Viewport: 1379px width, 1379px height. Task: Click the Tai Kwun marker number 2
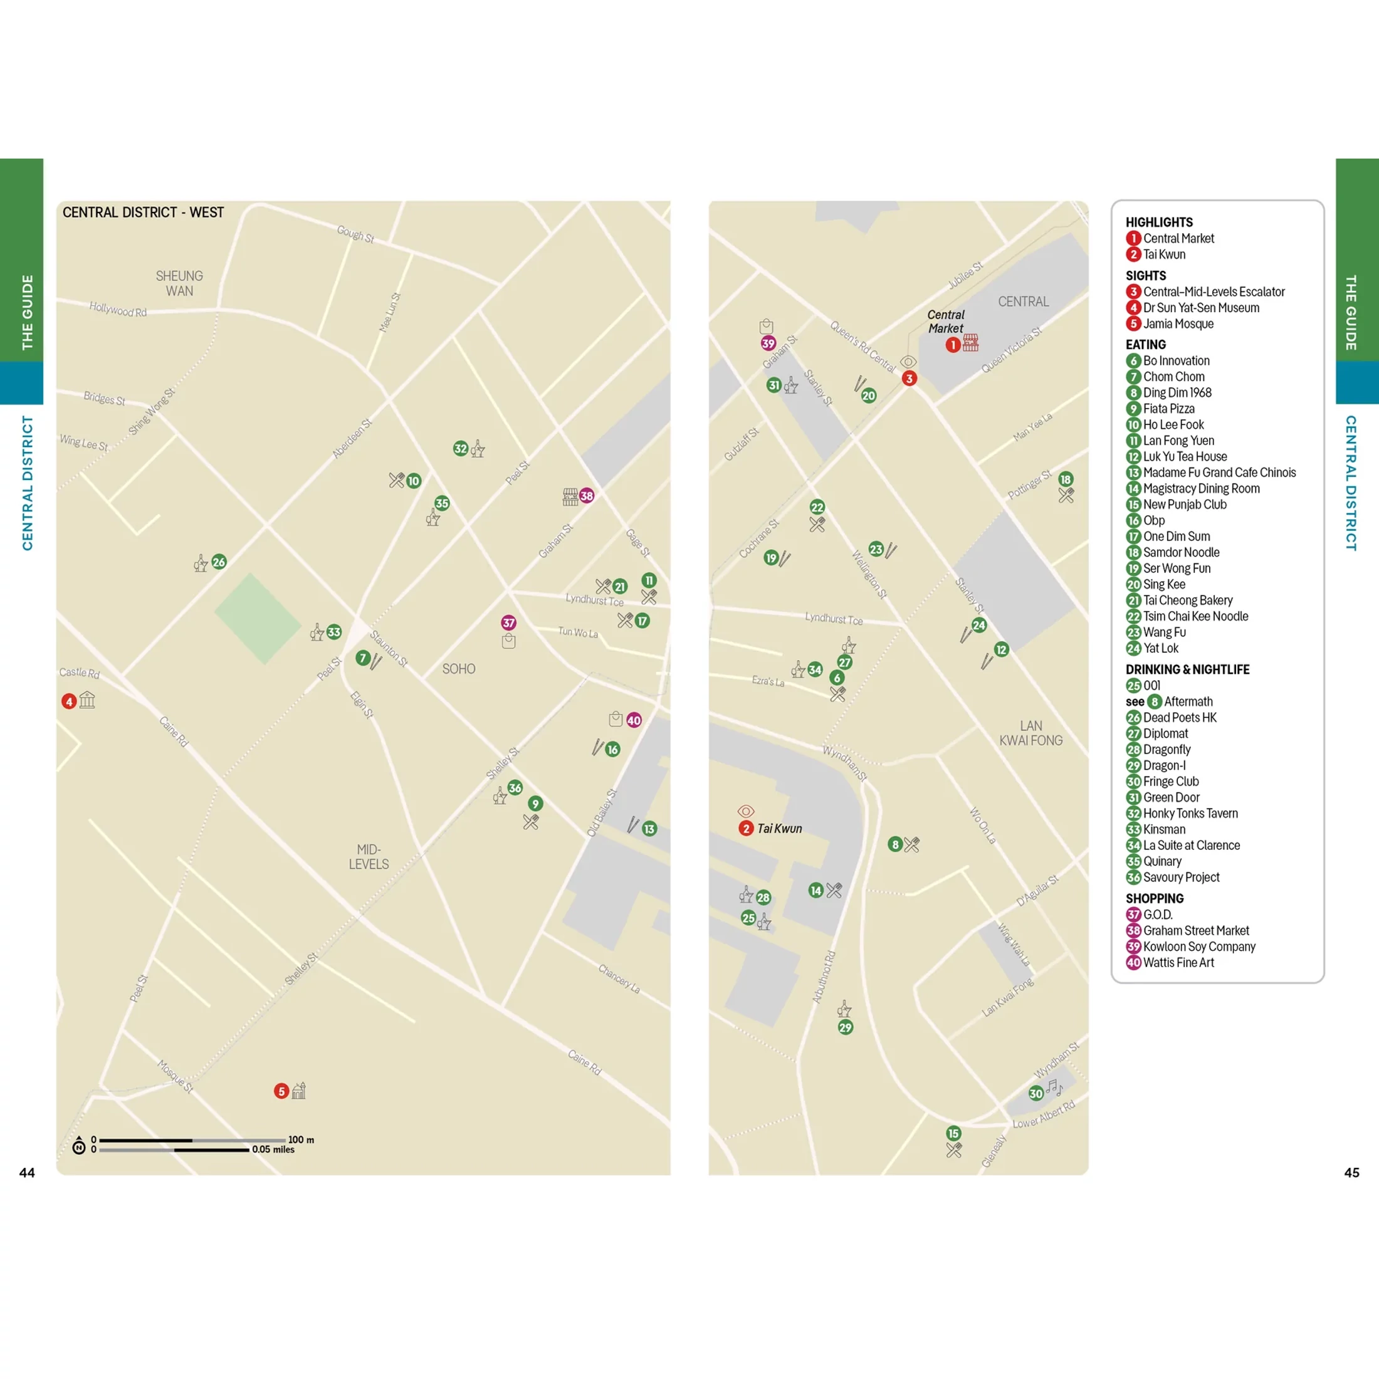(746, 828)
